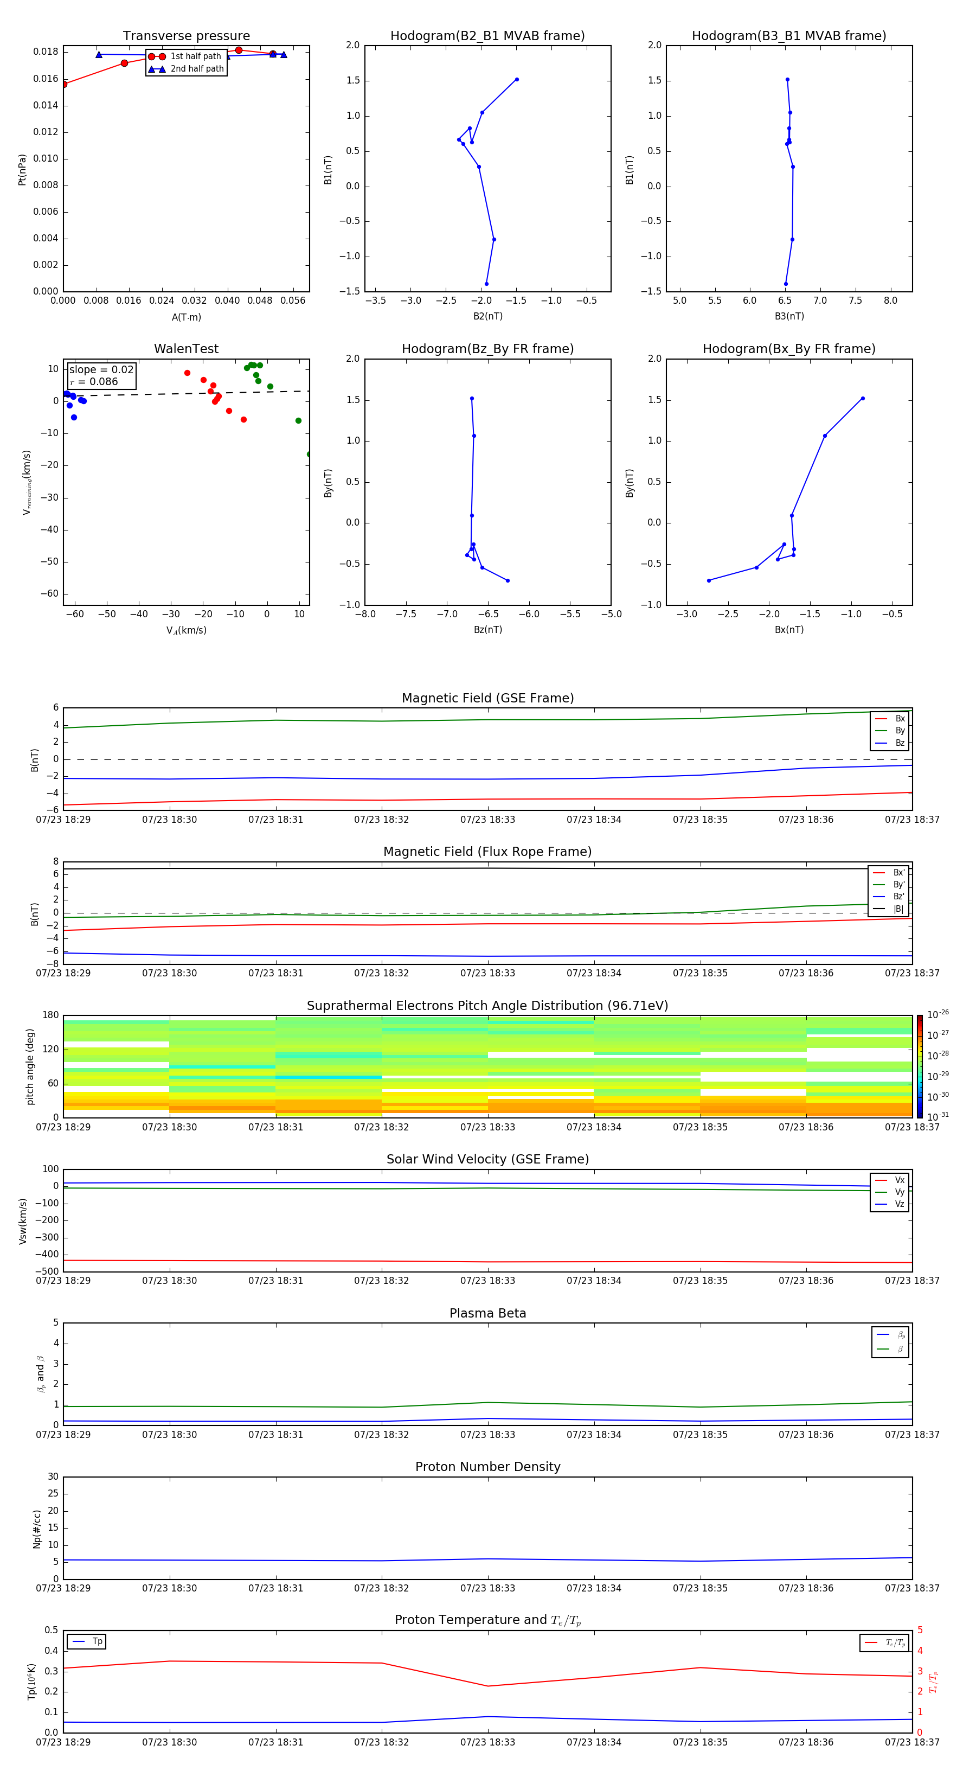Click the red Te/Tp legend box
The width and height of the screenshot is (976, 1790).
[x=884, y=1642]
